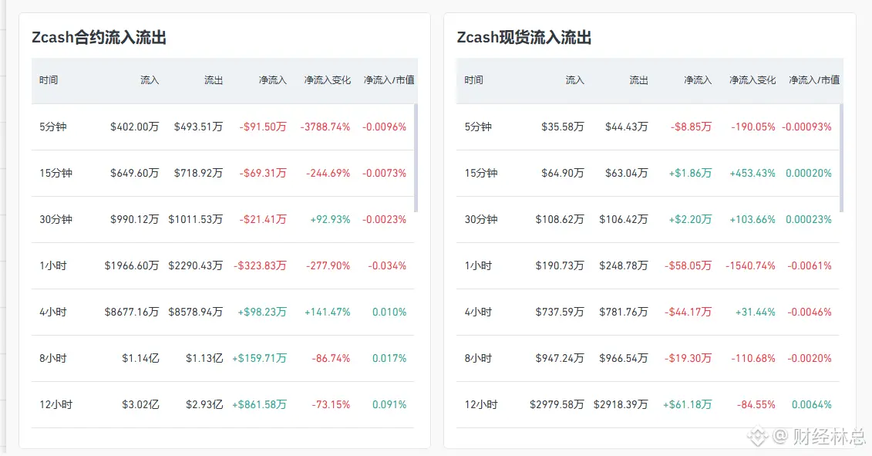
Task: Click the value $64.90万
Action: [563, 173]
